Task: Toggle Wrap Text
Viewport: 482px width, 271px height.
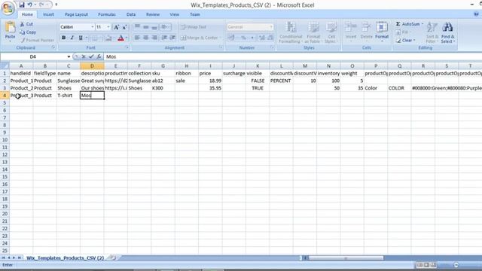Action: coord(194,27)
